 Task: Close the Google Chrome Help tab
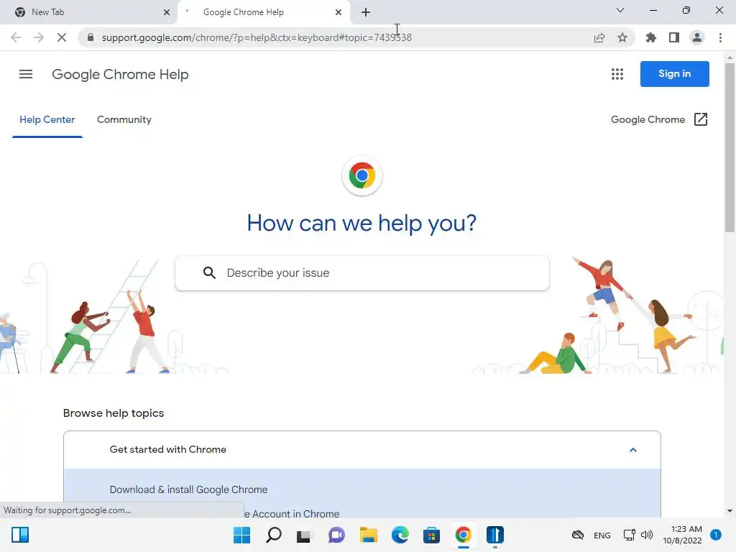(x=339, y=12)
